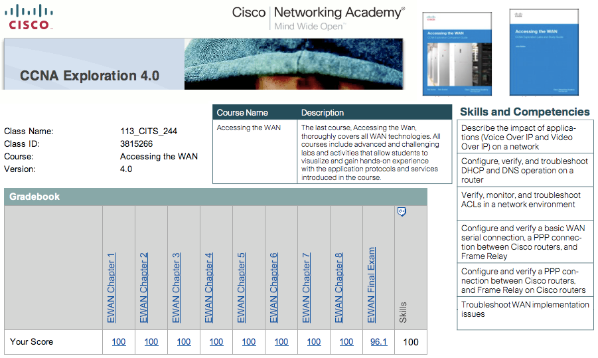Click the Networking Academy title text

(339, 12)
